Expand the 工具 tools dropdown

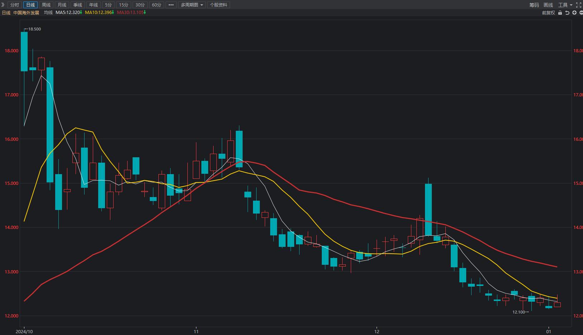pos(565,5)
